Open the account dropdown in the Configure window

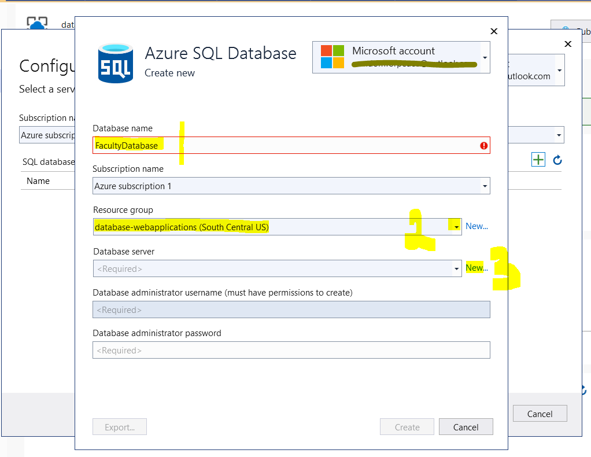click(560, 70)
